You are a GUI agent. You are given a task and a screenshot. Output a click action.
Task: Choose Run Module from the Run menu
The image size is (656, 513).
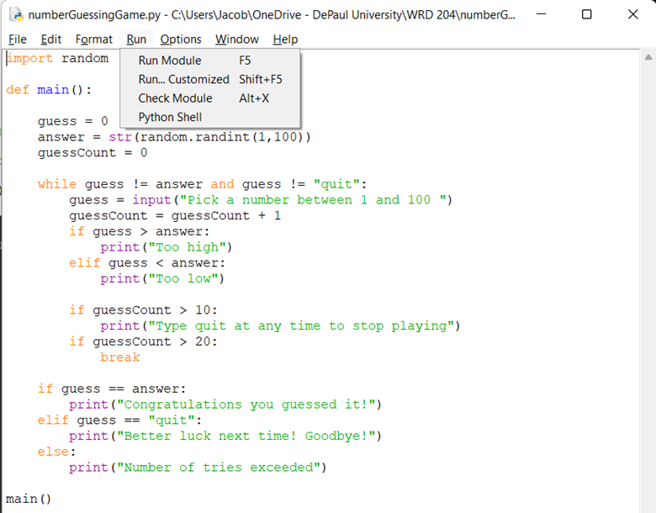(210, 61)
